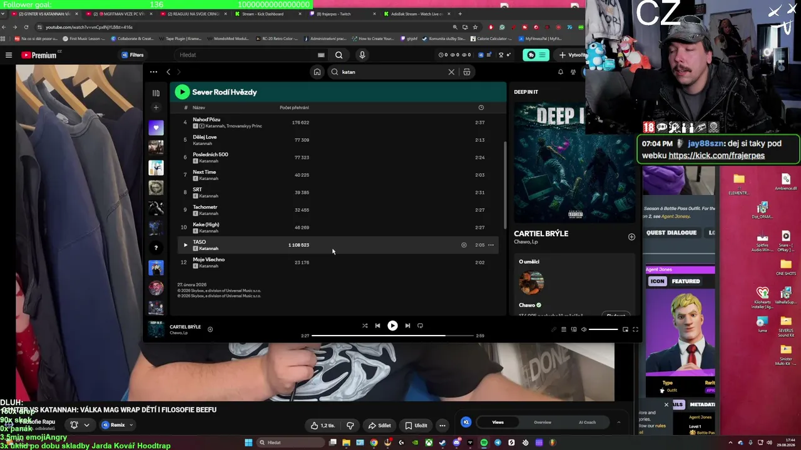The width and height of the screenshot is (801, 450).
Task: Save now-playing song via bottom bar plus
Action: coord(210,329)
